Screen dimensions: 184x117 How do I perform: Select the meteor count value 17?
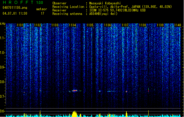click(42, 13)
